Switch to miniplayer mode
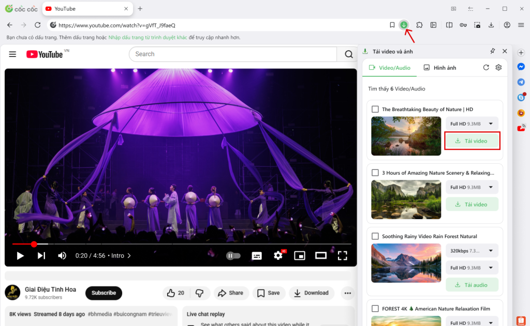 tap(300, 256)
